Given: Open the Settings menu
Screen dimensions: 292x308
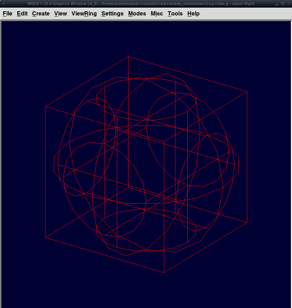Looking at the screenshot, I should tap(112, 14).
